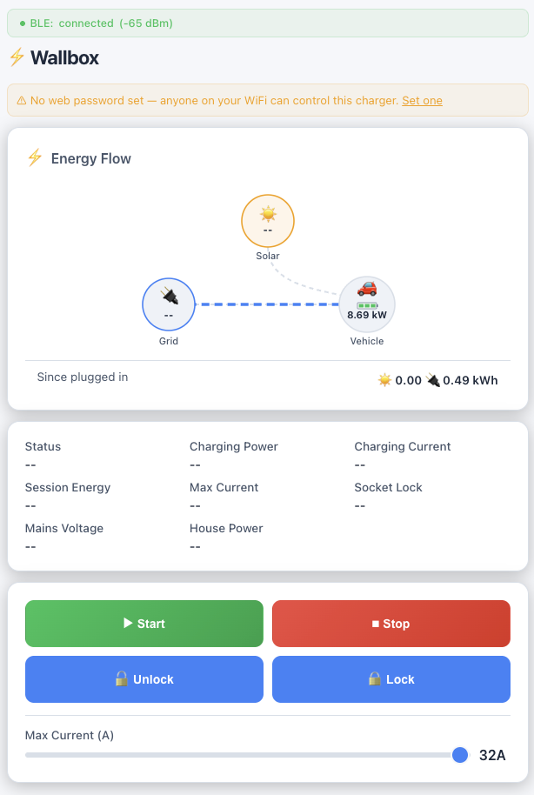Click the BLE connected status banner
This screenshot has width=534, height=795.
(268, 23)
